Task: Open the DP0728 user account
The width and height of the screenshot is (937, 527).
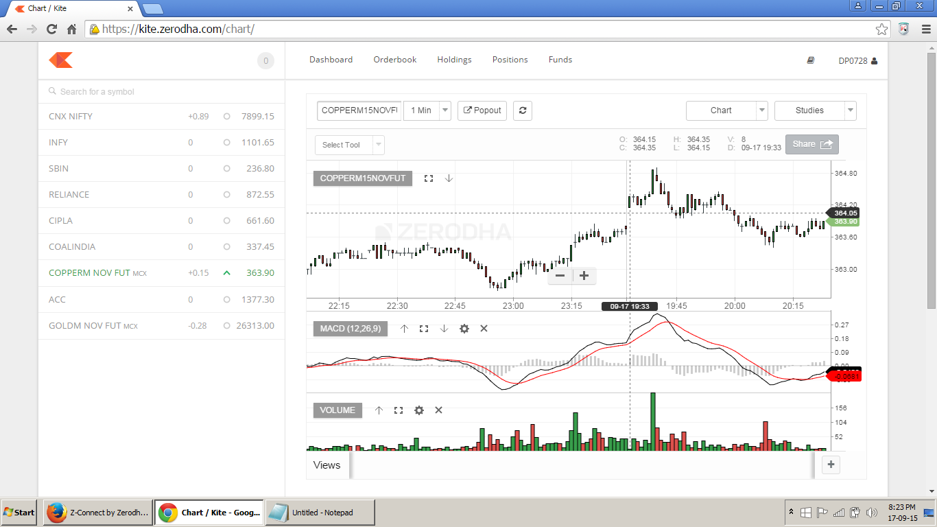Action: click(x=857, y=61)
